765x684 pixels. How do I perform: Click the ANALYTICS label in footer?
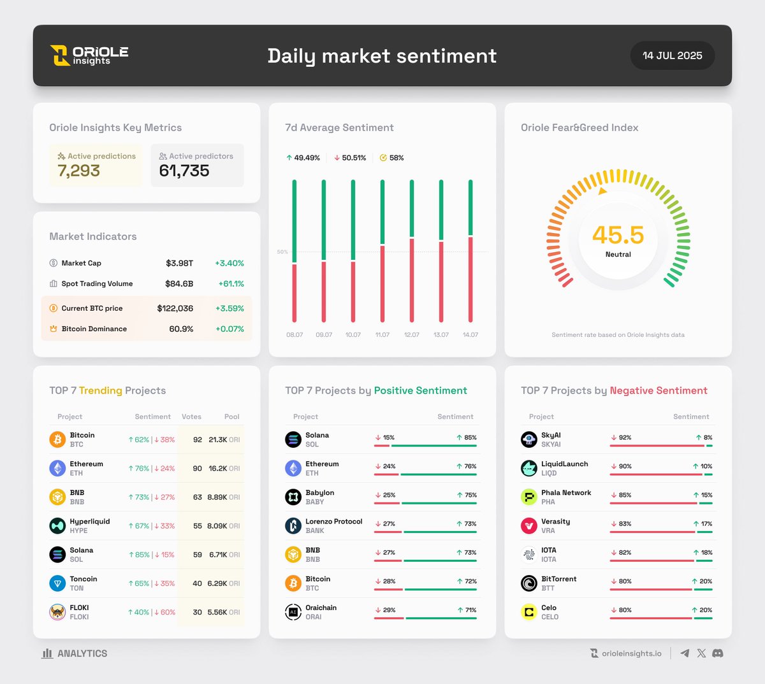pos(82,653)
